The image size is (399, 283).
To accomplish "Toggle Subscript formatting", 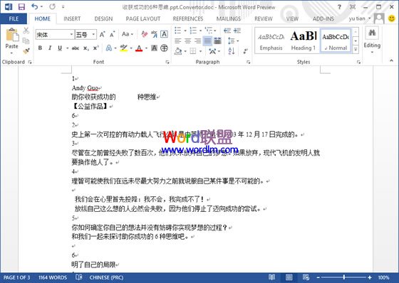I will [x=86, y=48].
